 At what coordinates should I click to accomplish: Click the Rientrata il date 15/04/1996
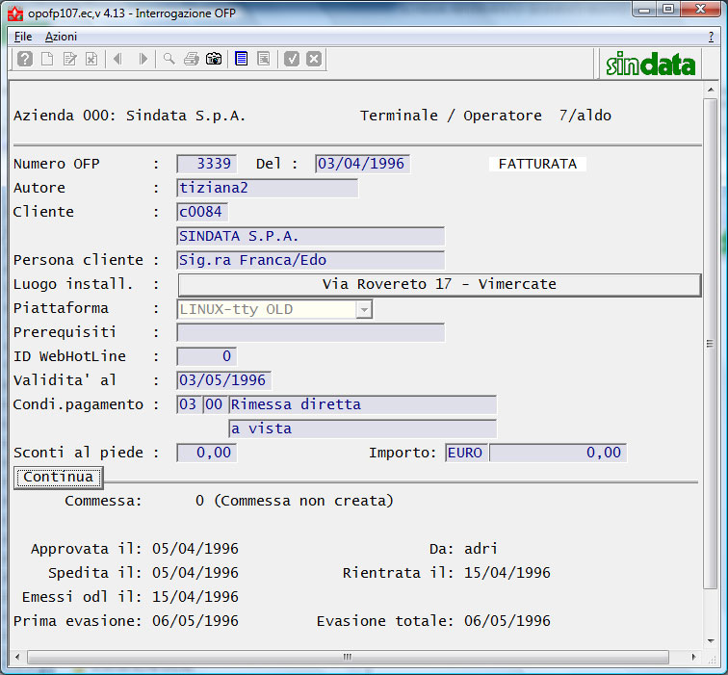507,573
